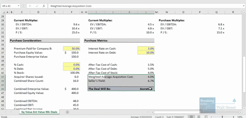The height and width of the screenshot is (118, 246).
Task: Switch to Page Layout view icon
Action: click(x=199, y=117)
